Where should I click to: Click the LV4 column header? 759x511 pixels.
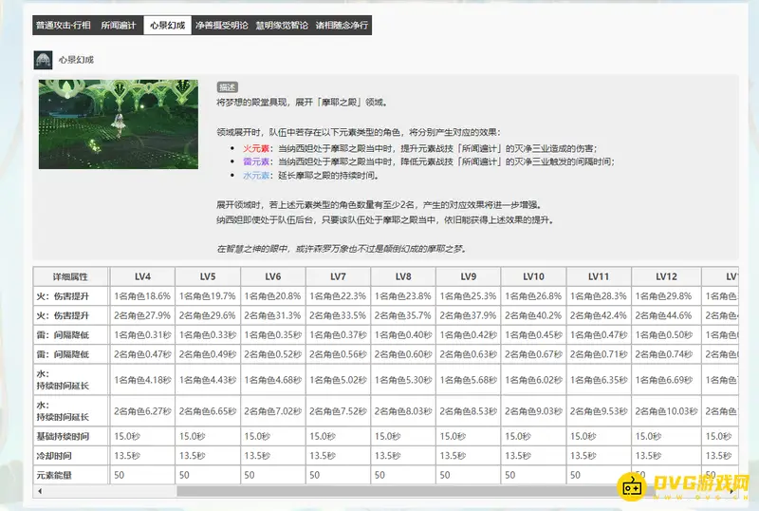(142, 276)
